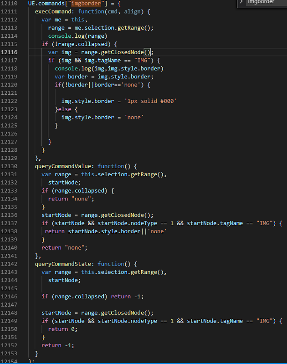Select line number 12116 in the gutter
The width and height of the screenshot is (287, 364).
point(9,52)
